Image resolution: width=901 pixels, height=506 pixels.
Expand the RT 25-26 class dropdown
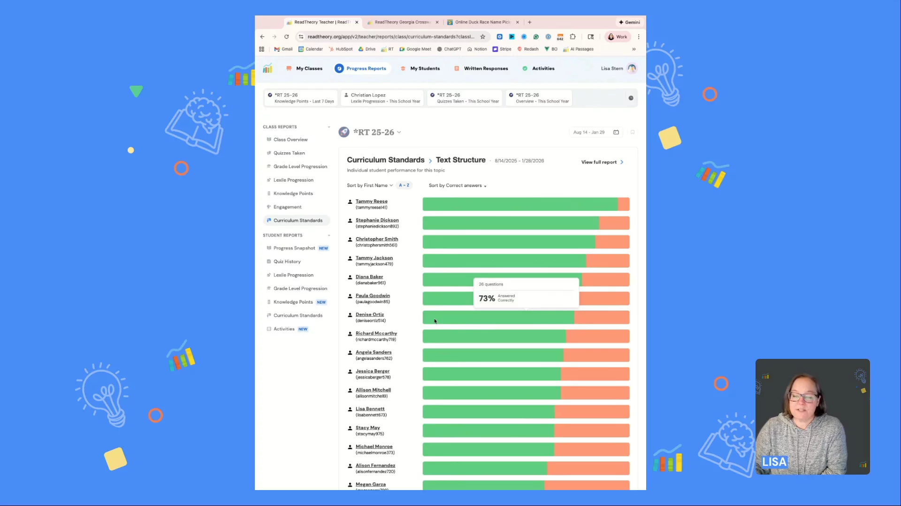coord(399,132)
